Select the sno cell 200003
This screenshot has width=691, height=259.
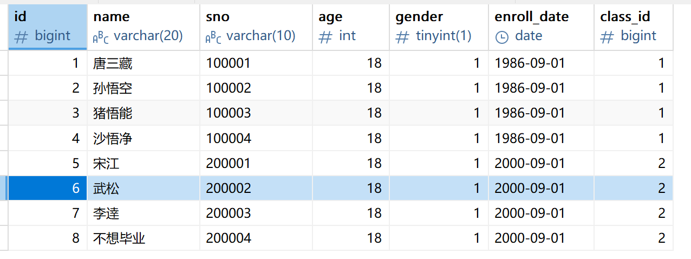pyautogui.click(x=256, y=213)
